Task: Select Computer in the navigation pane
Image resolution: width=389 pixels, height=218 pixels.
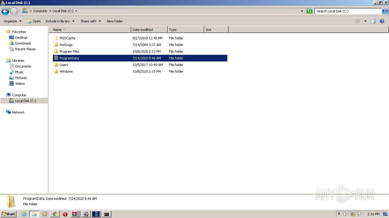Action: click(x=19, y=95)
